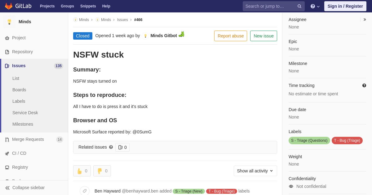Click the green bug emoji after Gitbot
Screen dimensions: 372x195
click(181, 34)
